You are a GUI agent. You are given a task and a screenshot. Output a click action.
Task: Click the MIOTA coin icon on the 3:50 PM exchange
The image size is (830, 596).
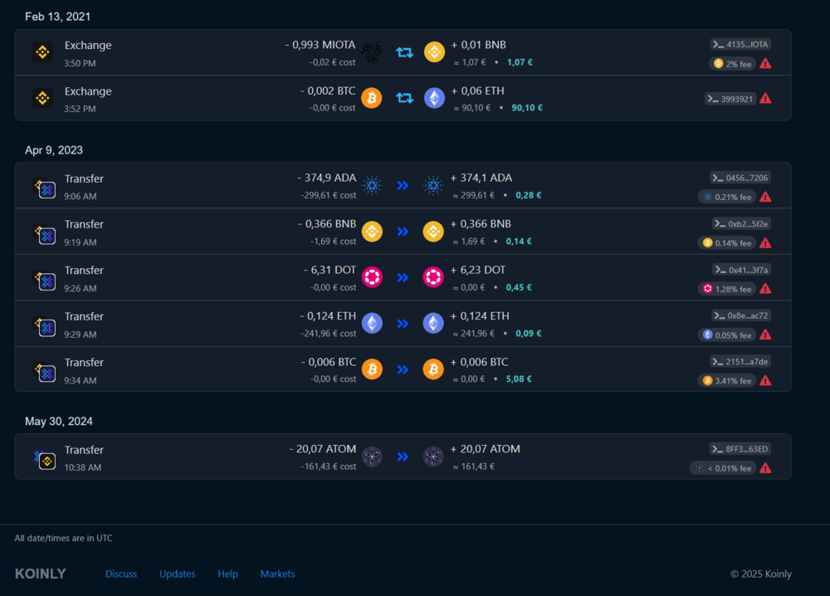[x=372, y=52]
